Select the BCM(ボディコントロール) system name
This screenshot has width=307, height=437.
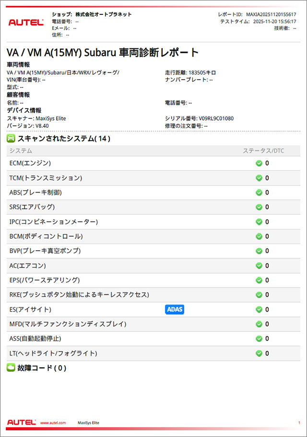[46, 236]
